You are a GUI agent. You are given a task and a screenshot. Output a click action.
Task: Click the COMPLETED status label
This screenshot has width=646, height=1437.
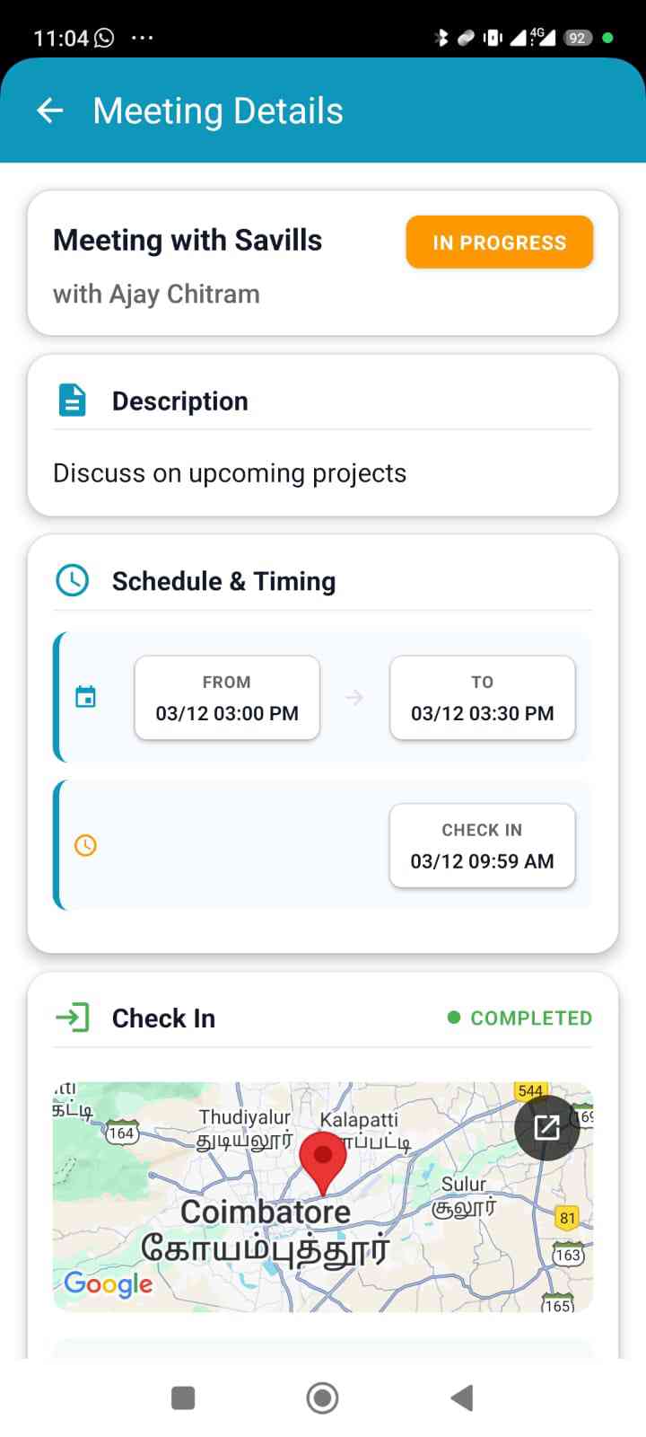(520, 1018)
